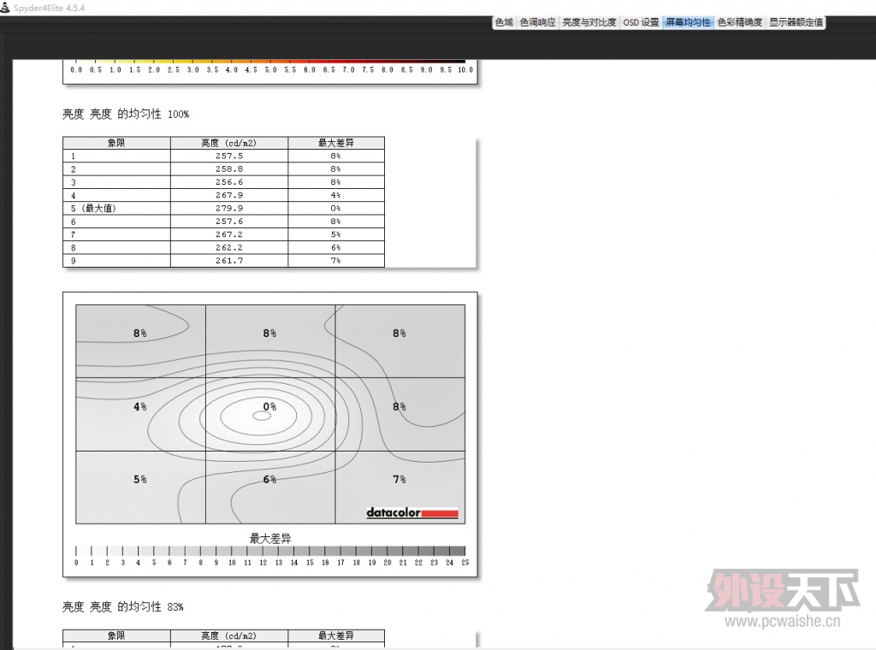The image size is (876, 650).
Task: Select the luminance value 267.9
Action: click(229, 195)
